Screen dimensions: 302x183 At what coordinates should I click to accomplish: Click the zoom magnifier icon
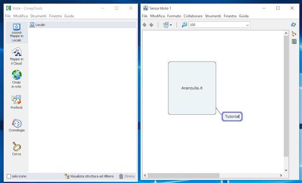click(184, 25)
